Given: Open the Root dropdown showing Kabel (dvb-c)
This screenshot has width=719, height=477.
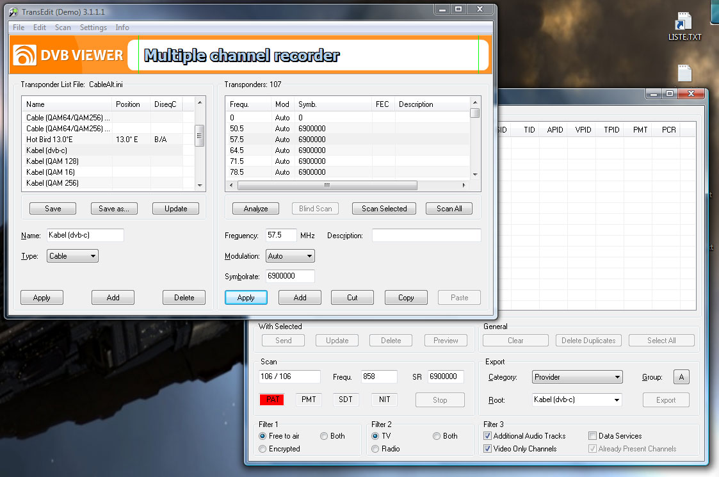Looking at the screenshot, I should pyautogui.click(x=577, y=400).
